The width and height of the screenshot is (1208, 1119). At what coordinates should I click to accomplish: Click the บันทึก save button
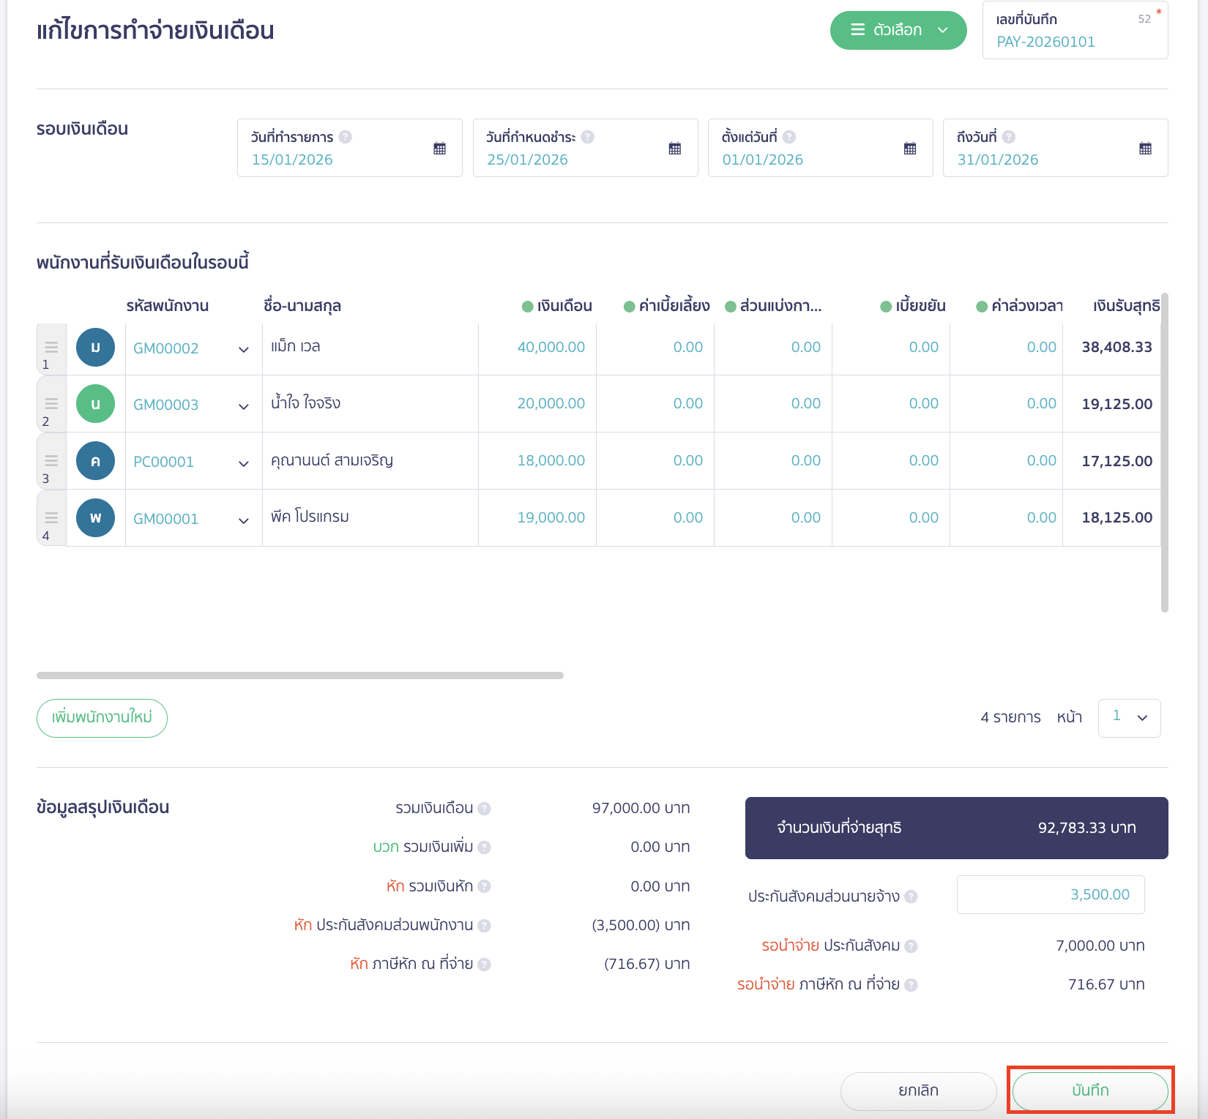[x=1089, y=1090]
